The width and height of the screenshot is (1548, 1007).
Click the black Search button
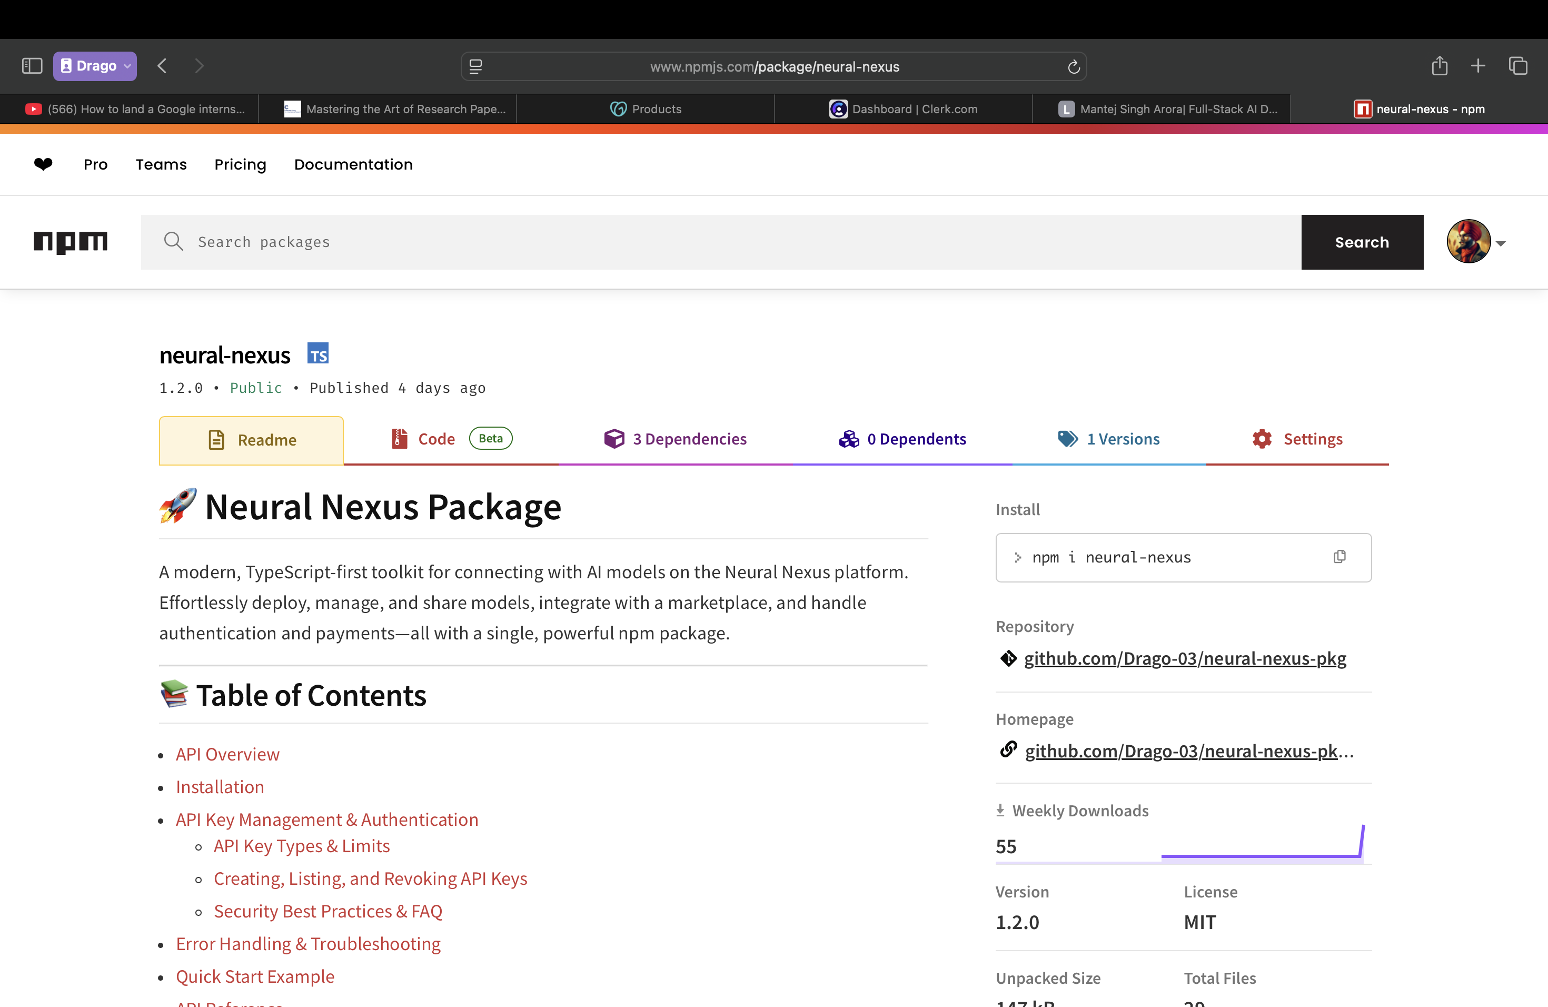(1362, 242)
